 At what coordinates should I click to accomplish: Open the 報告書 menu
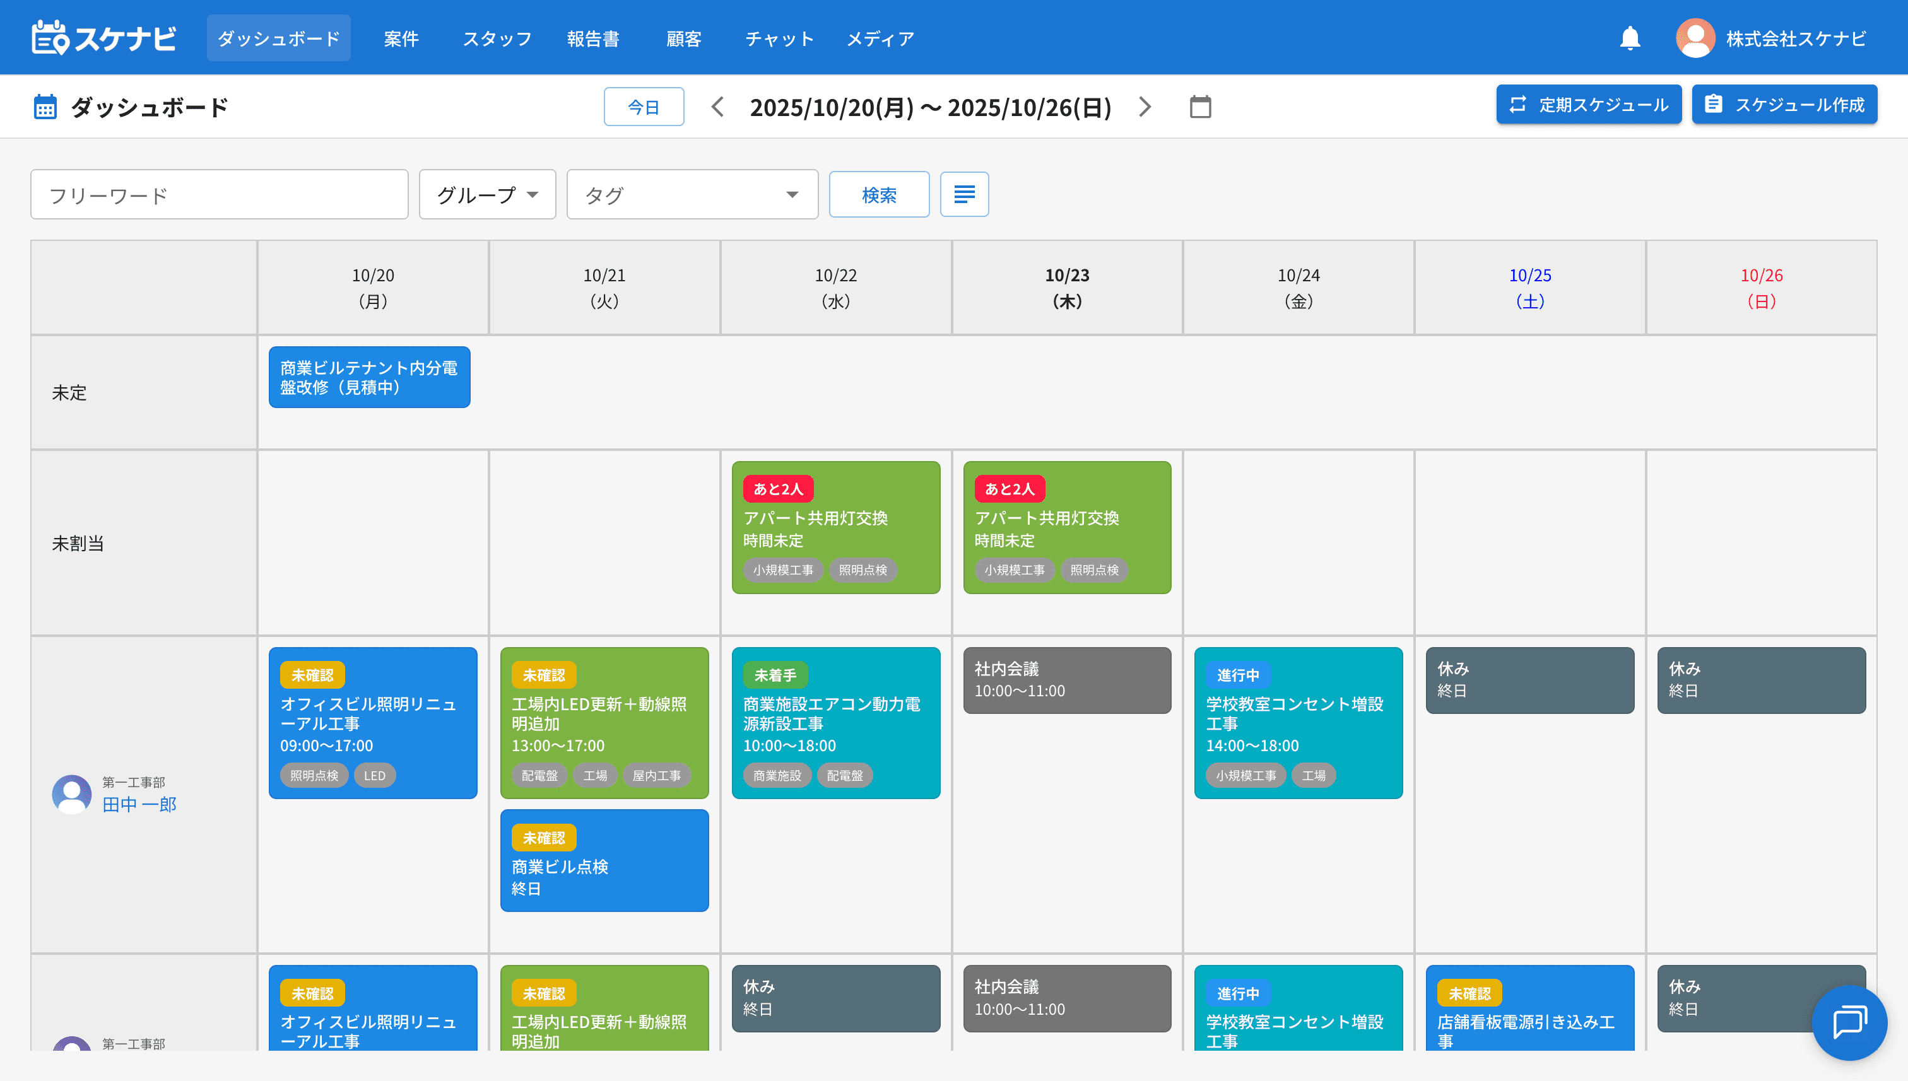(x=592, y=38)
